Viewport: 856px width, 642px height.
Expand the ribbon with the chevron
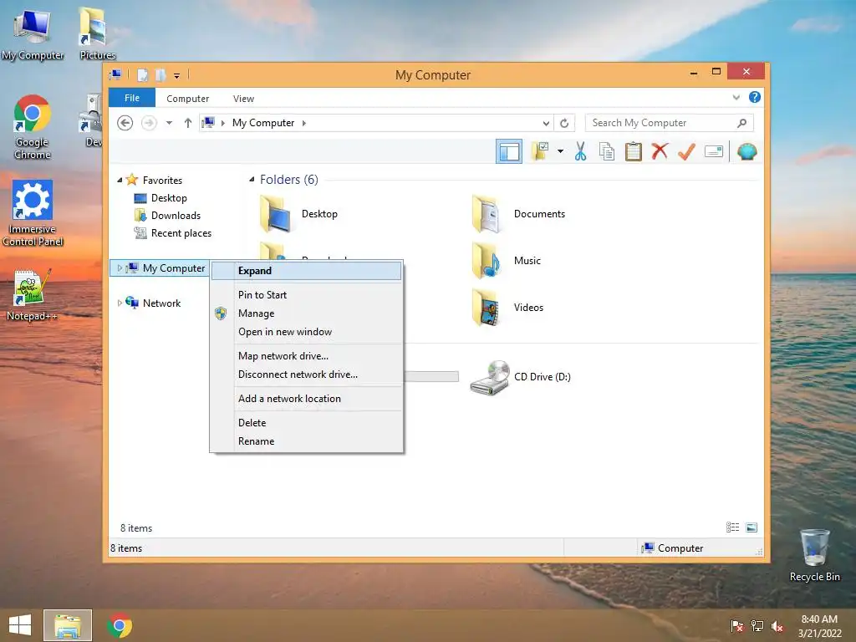736,98
